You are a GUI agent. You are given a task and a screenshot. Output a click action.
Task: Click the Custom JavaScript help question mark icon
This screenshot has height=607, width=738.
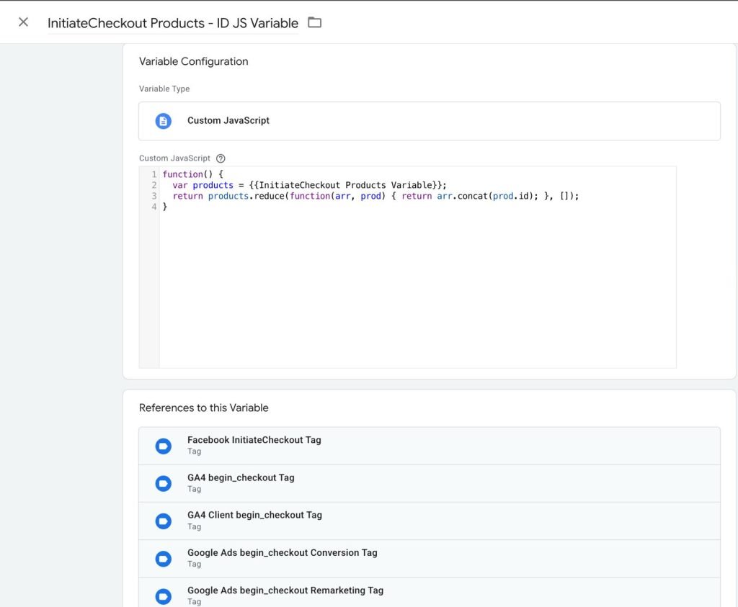[x=221, y=158]
